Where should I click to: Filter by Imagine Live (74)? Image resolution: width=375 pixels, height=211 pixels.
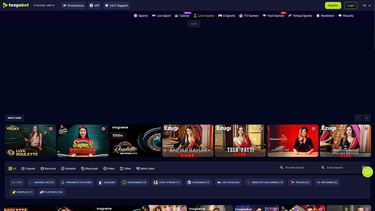coord(42,182)
